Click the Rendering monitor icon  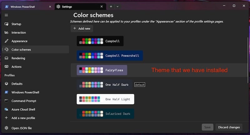click(x=6, y=58)
